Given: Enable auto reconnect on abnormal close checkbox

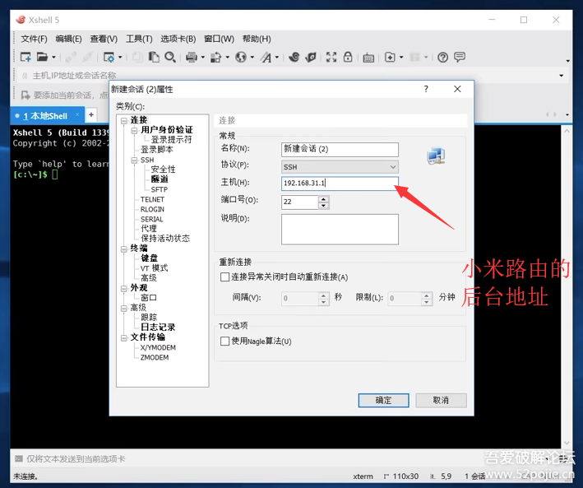Looking at the screenshot, I should point(224,277).
